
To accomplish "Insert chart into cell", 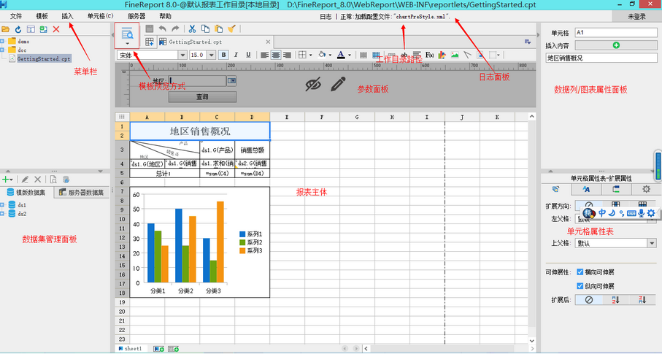I will point(442,55).
